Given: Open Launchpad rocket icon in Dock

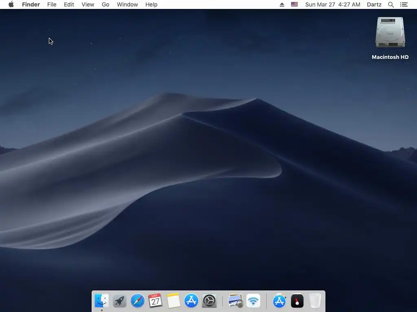Looking at the screenshot, I should (120, 301).
